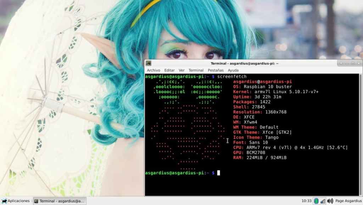Image resolution: width=363 pixels, height=205 pixels.
Task: Click the terminal prompt cursor
Action: pos(219,173)
